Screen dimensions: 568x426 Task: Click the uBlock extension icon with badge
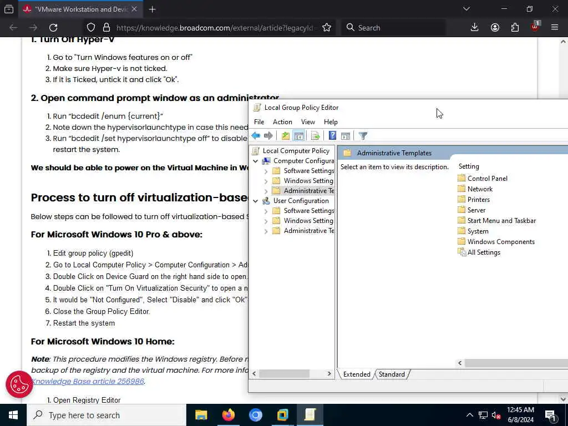pyautogui.click(x=535, y=27)
